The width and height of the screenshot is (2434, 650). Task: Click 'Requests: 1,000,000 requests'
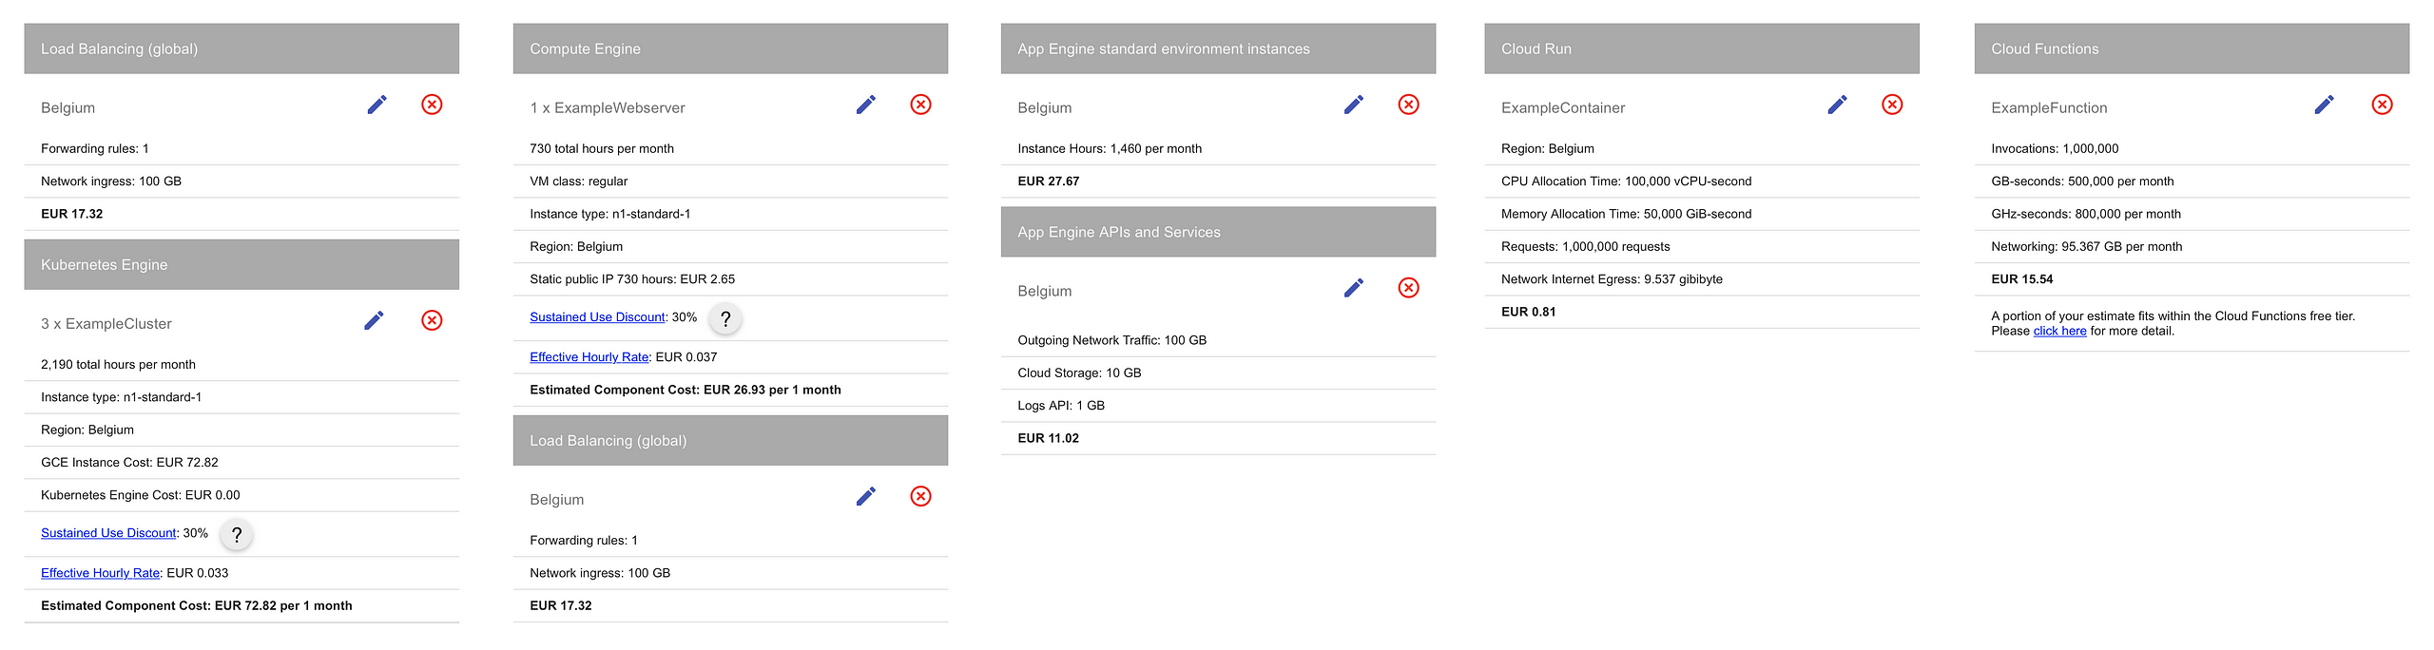[x=1586, y=247]
